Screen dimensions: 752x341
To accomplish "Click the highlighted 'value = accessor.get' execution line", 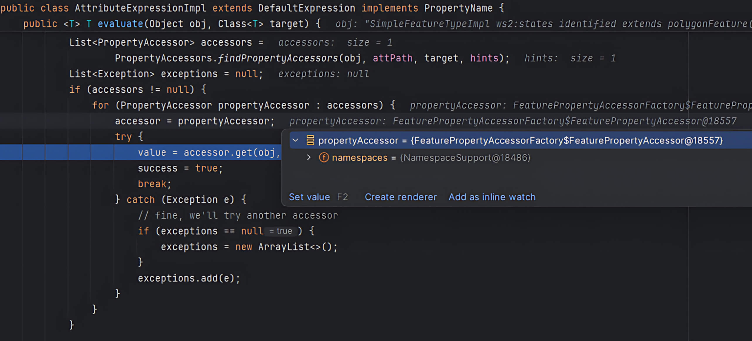I will [x=205, y=152].
